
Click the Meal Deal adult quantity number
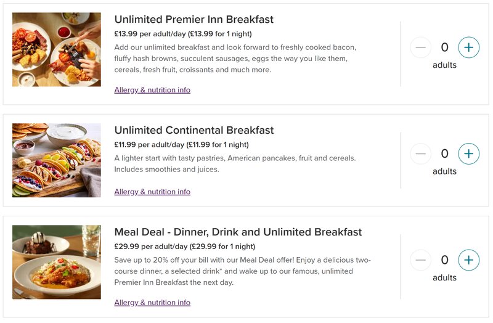point(444,260)
